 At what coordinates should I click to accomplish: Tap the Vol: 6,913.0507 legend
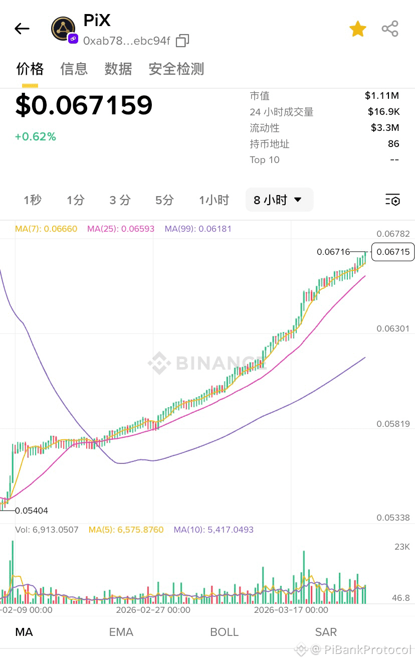tap(47, 530)
